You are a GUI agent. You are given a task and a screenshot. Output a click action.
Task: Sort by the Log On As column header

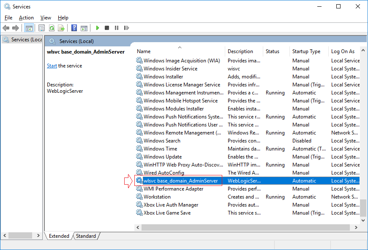coord(343,51)
